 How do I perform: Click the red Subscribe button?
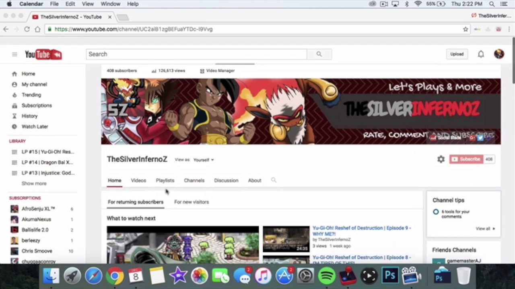[x=466, y=159]
